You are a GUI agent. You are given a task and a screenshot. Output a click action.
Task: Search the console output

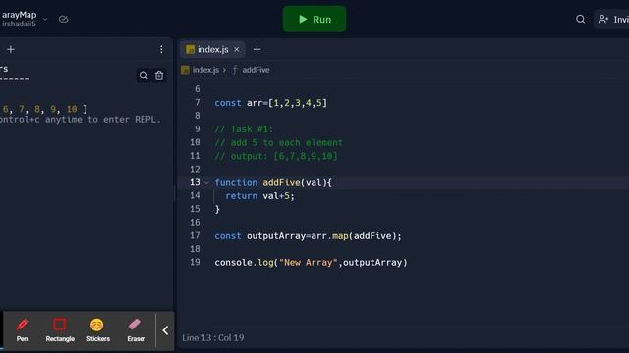coord(143,76)
